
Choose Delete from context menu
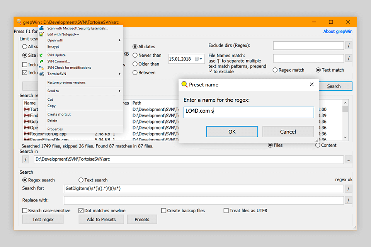click(52, 120)
